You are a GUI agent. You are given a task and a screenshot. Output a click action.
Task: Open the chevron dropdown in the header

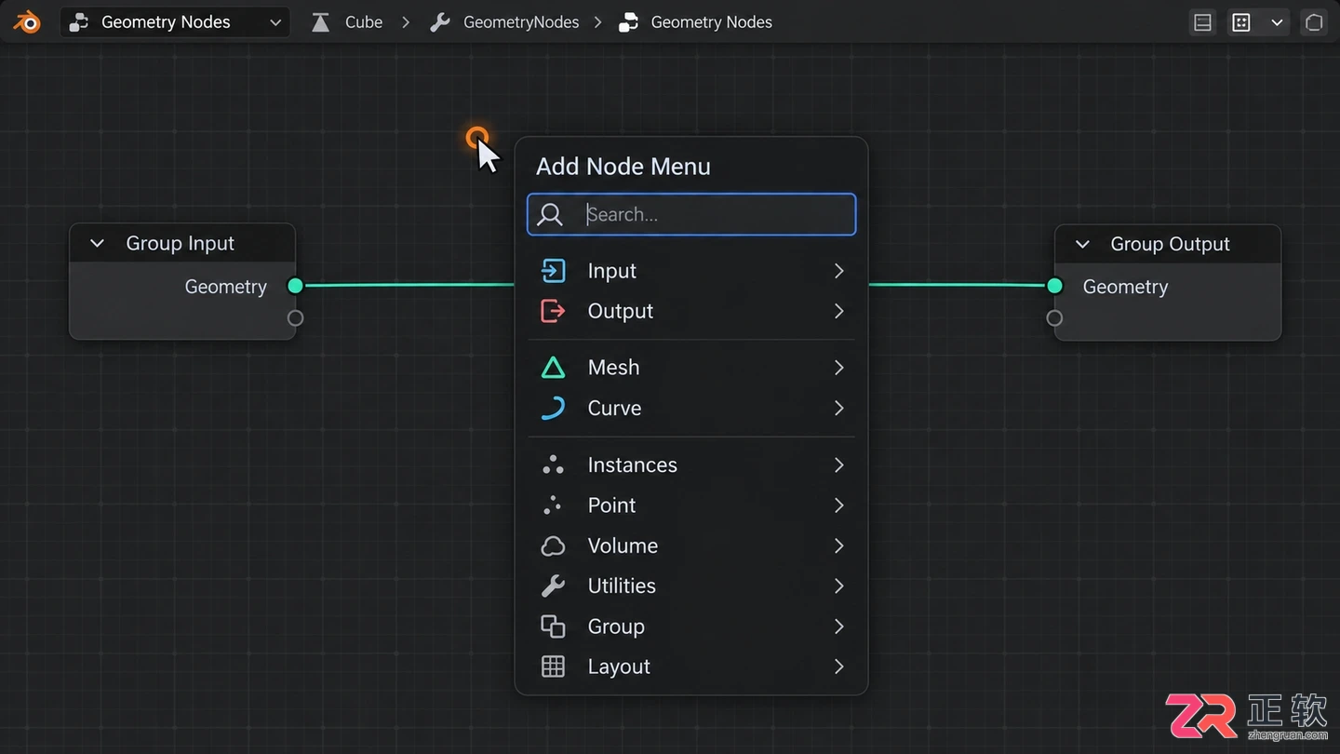pos(1277,22)
